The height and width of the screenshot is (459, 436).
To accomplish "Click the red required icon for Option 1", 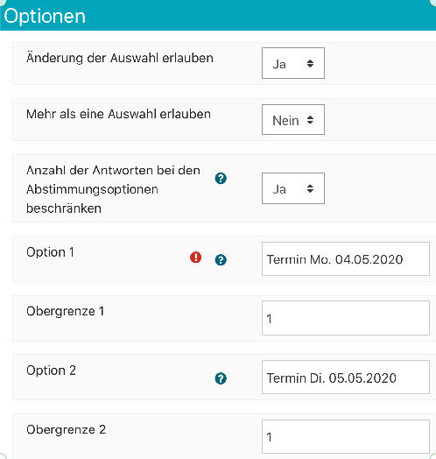I will click(195, 258).
